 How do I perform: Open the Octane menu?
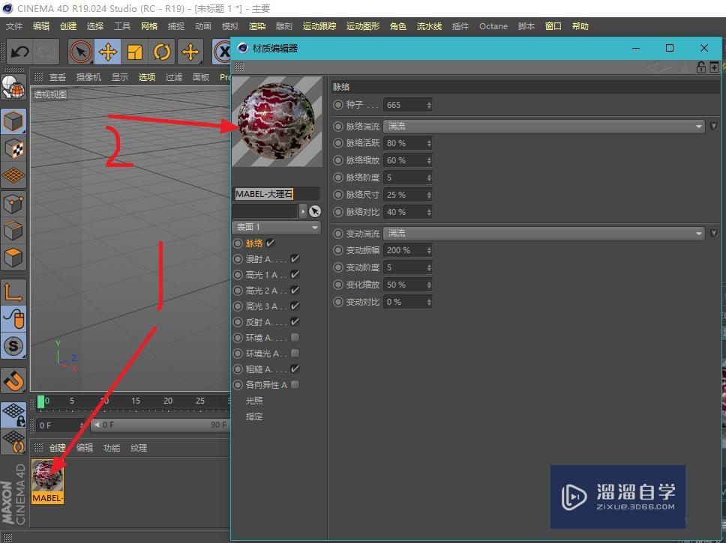(x=493, y=26)
